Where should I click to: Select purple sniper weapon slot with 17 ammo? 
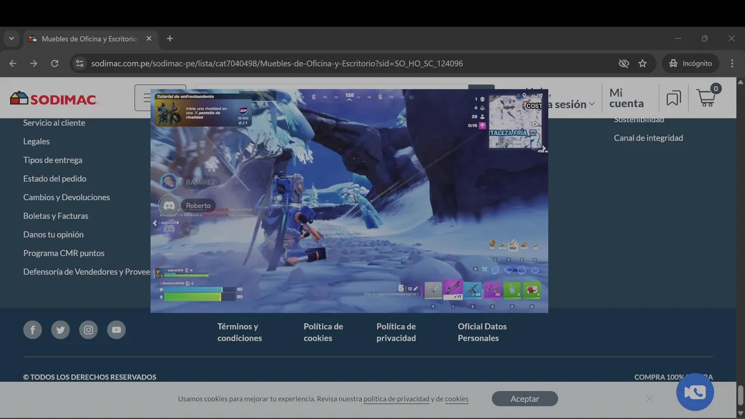coord(453,289)
